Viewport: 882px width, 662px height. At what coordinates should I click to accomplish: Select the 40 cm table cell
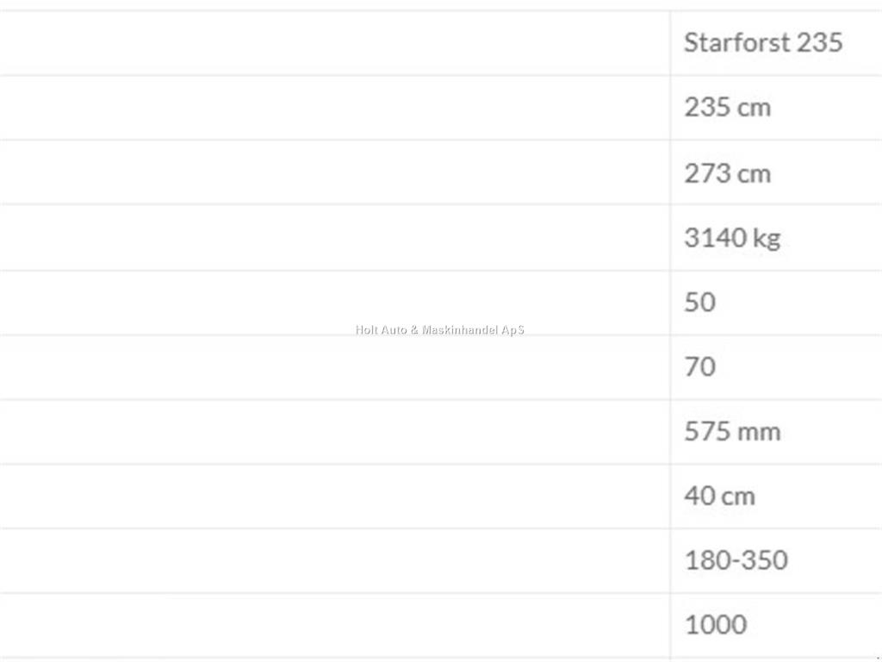776,496
